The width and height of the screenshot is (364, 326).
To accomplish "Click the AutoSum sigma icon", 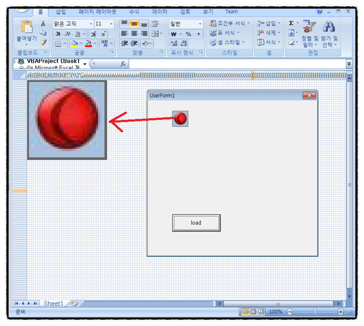I will (x=291, y=23).
